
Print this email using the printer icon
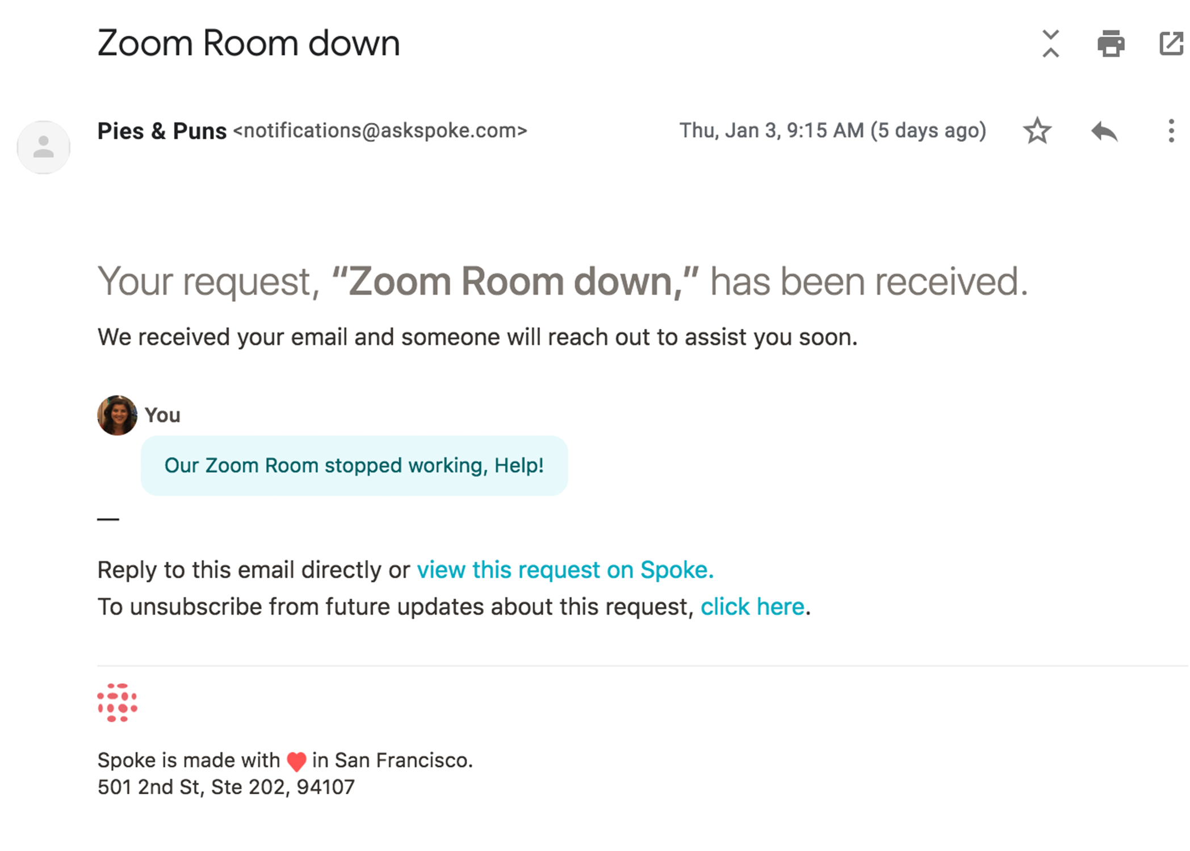pos(1111,44)
